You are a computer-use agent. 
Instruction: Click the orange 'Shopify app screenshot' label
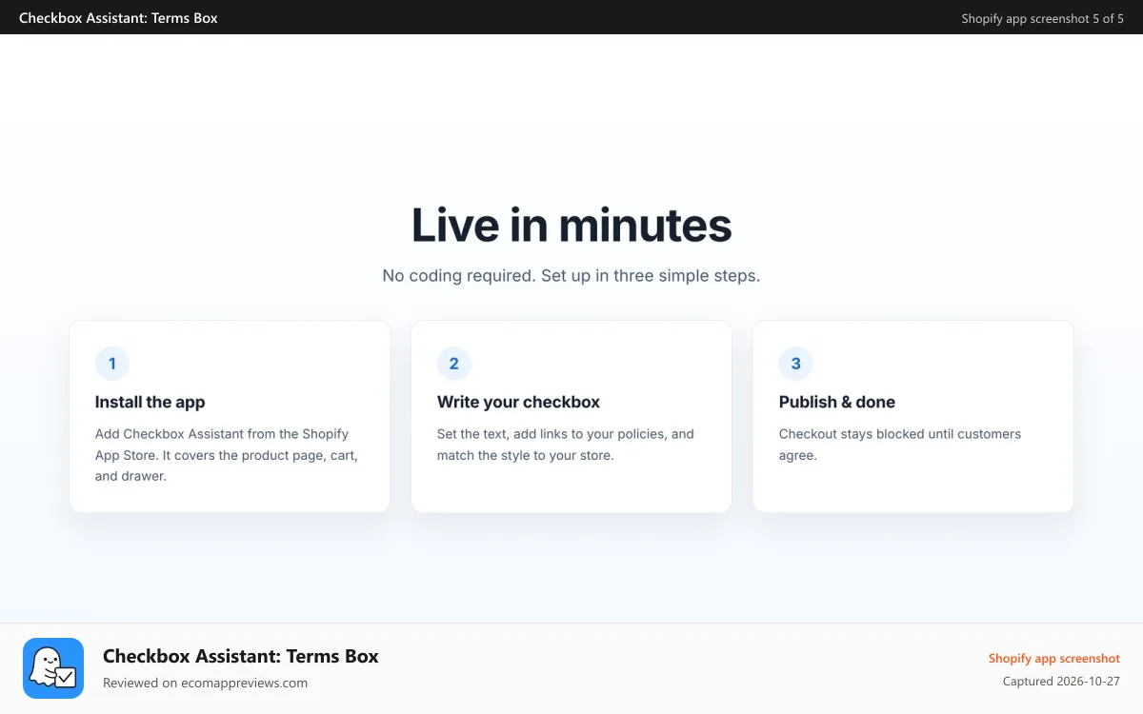tap(1054, 659)
